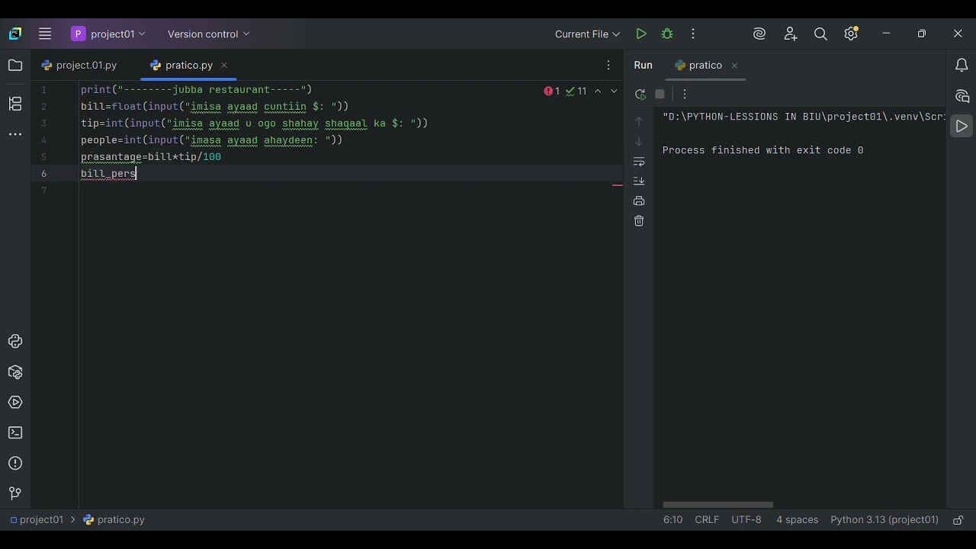Click the horizontal scrollbar in Run console
The height and width of the screenshot is (549, 976).
pos(718,505)
